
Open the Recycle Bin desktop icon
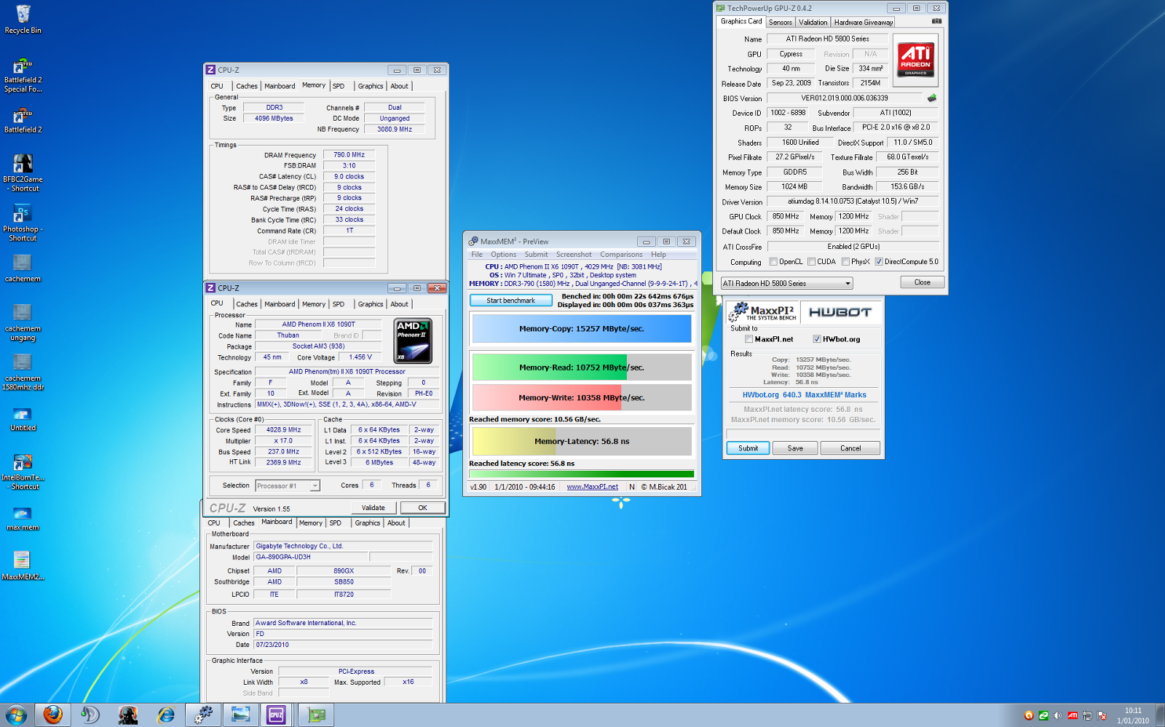coord(23,20)
